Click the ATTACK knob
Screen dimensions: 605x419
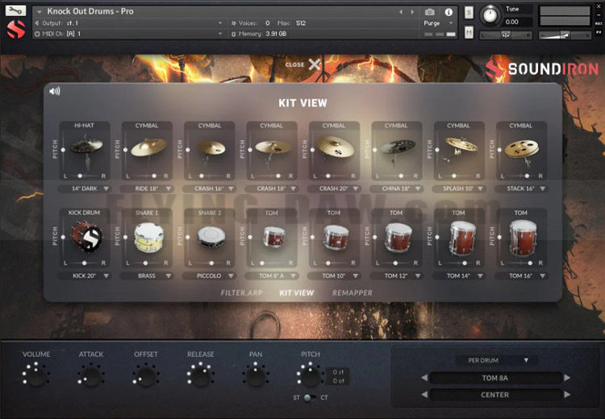coord(90,376)
